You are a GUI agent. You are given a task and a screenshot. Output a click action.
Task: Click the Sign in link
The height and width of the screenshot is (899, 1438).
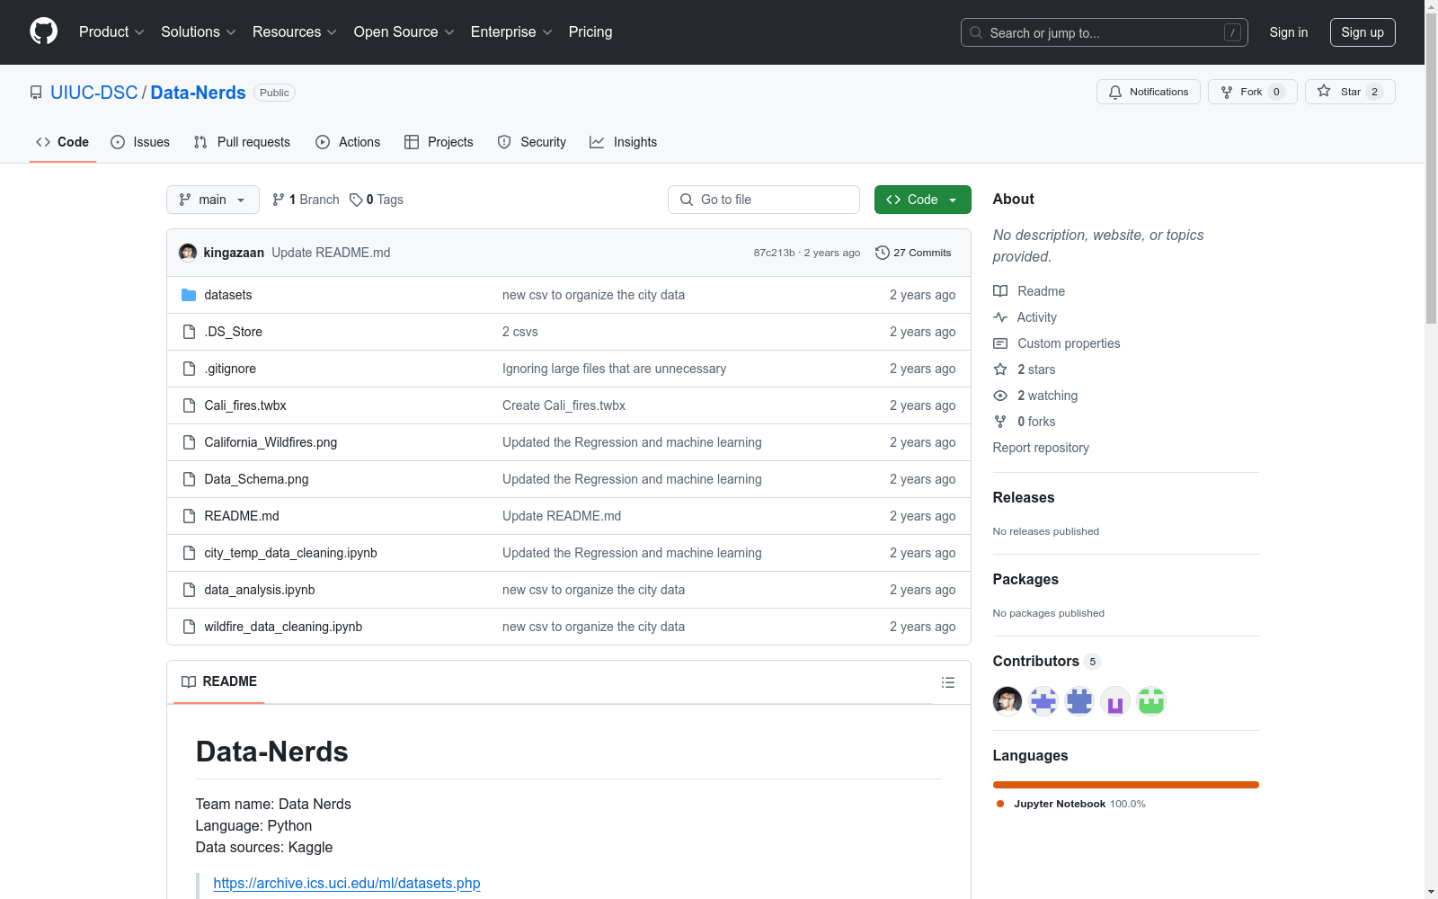click(1289, 32)
